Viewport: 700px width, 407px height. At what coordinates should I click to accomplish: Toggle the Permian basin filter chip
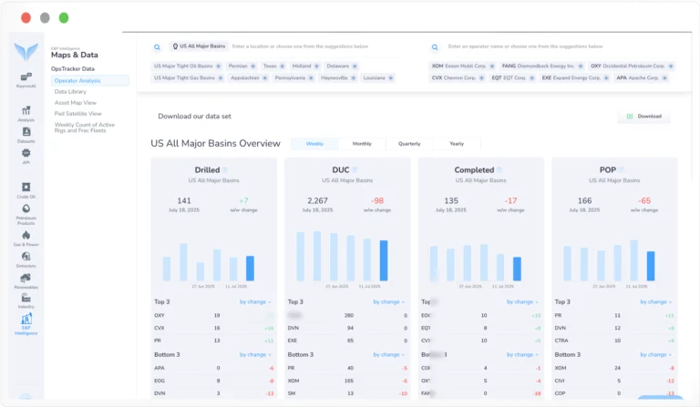click(x=240, y=66)
